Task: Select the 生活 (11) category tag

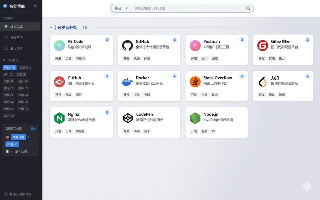Action: pos(25,67)
